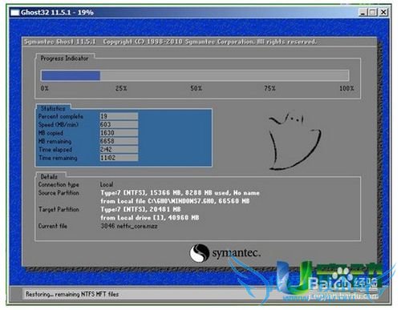
Task: Click the 'Percent complete' label
Action: click(61, 116)
